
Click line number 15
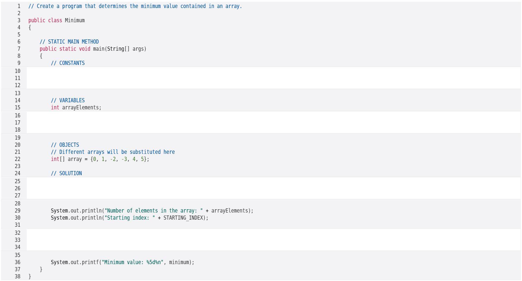click(x=18, y=107)
